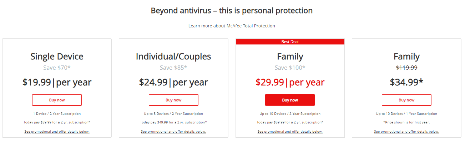Select the $24.99 per year price
Screen dimensions: 465x143
pyautogui.click(x=173, y=83)
